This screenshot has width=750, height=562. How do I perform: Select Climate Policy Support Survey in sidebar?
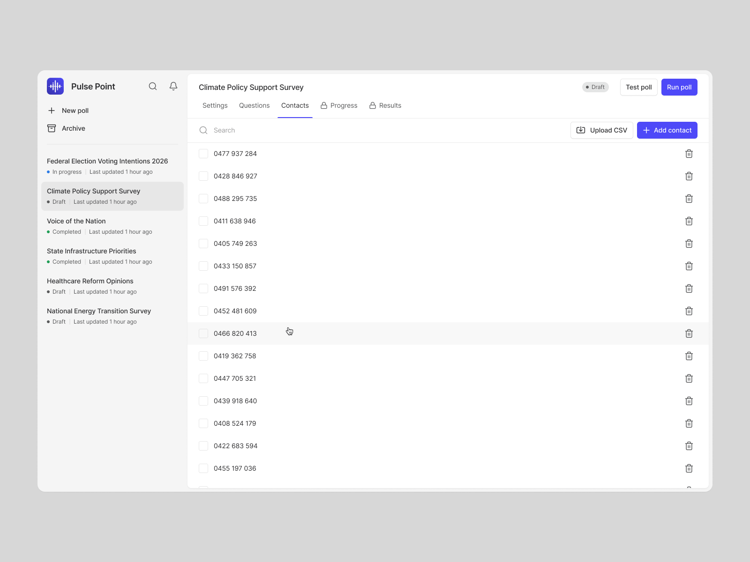point(112,196)
